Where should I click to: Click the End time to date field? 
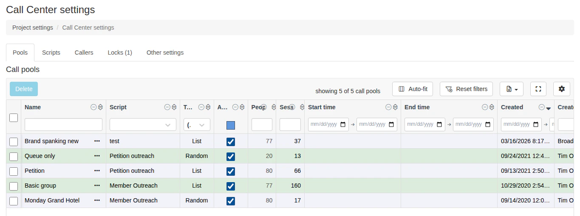pyautogui.click(x=473, y=125)
